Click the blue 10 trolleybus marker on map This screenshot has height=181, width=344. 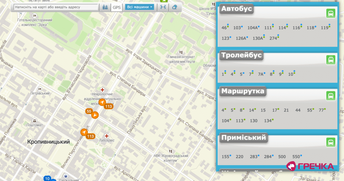pos(47,178)
